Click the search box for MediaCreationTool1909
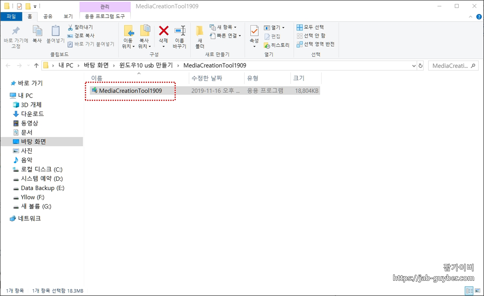484x296 pixels. (453, 66)
